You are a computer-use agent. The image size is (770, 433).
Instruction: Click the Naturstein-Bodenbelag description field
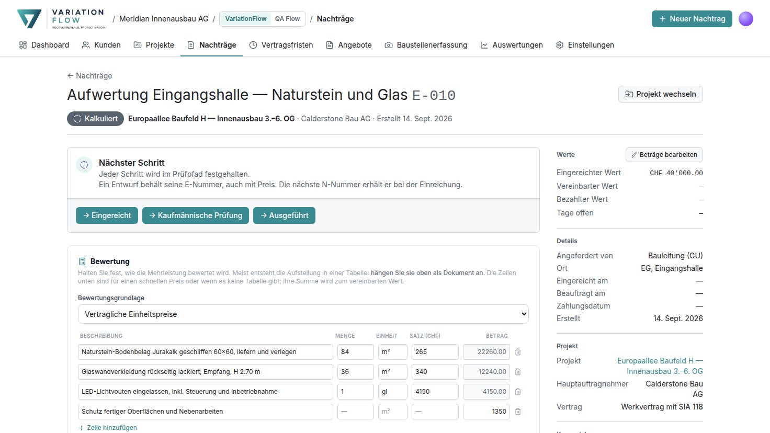[206, 352]
